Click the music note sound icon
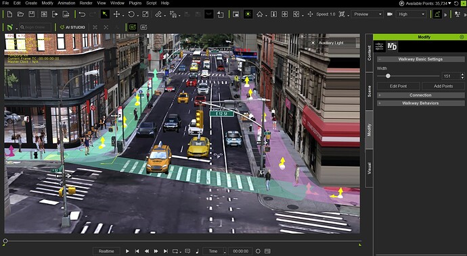Viewport: 467px width, 256px height. [197, 251]
